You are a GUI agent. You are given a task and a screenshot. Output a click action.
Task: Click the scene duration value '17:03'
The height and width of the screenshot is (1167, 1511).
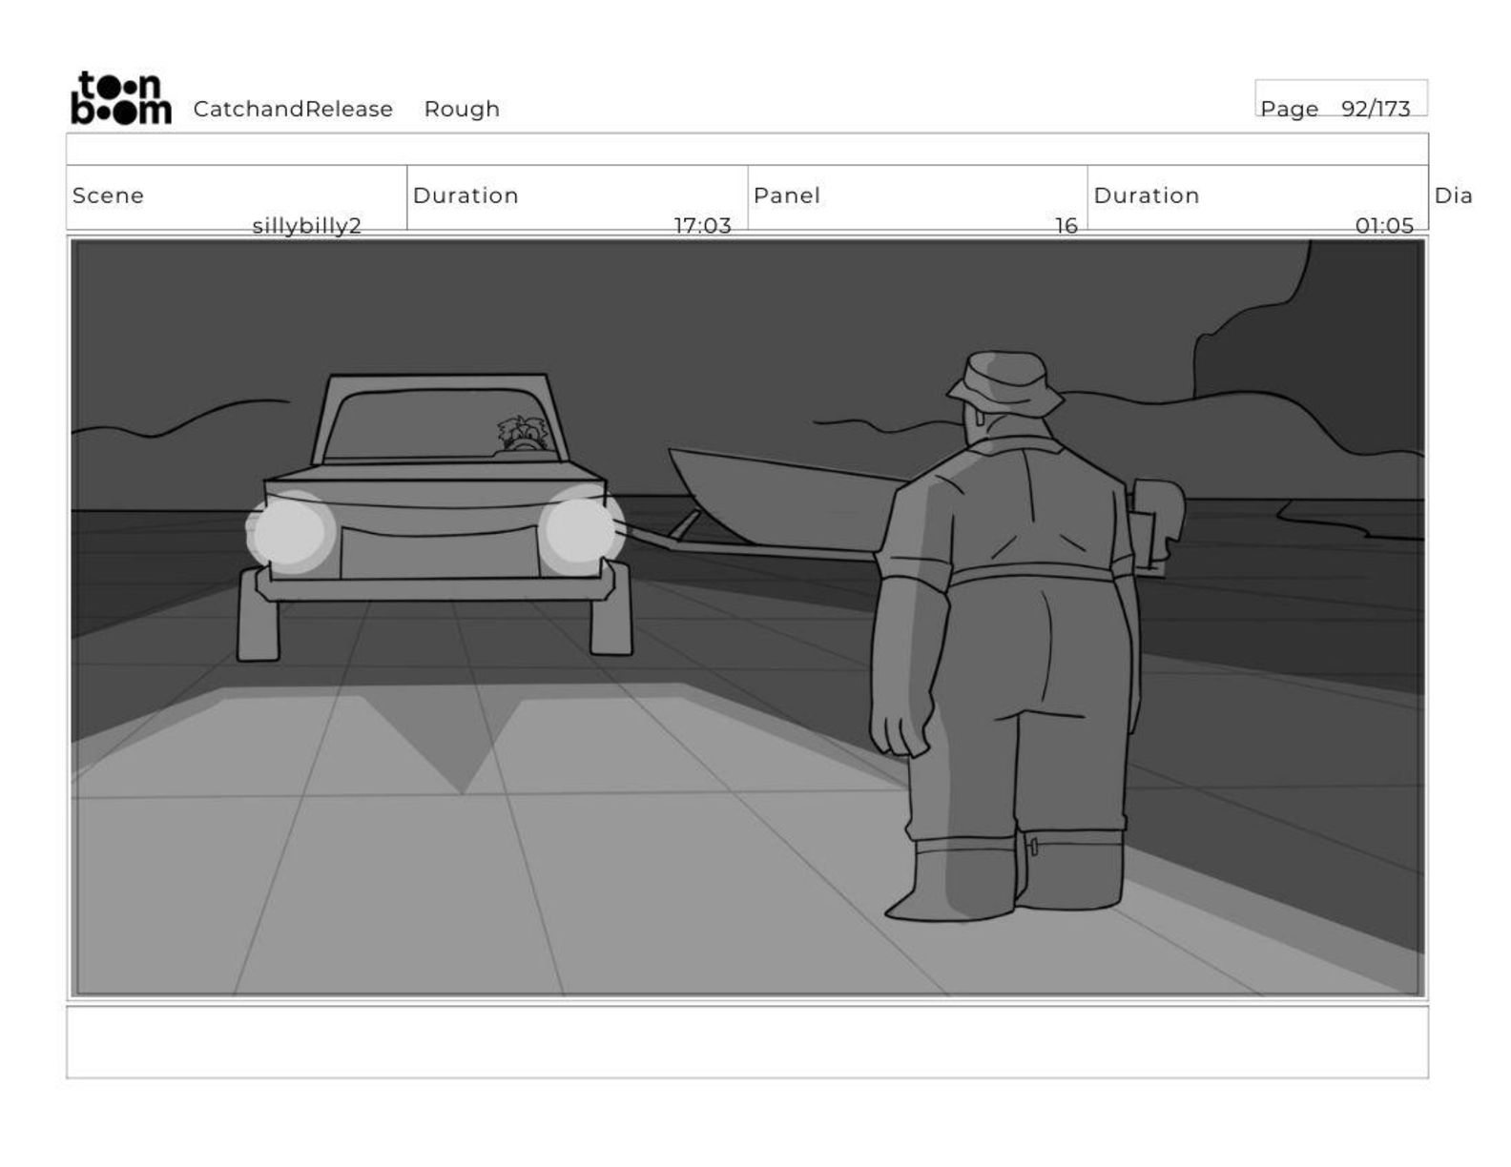click(x=702, y=226)
